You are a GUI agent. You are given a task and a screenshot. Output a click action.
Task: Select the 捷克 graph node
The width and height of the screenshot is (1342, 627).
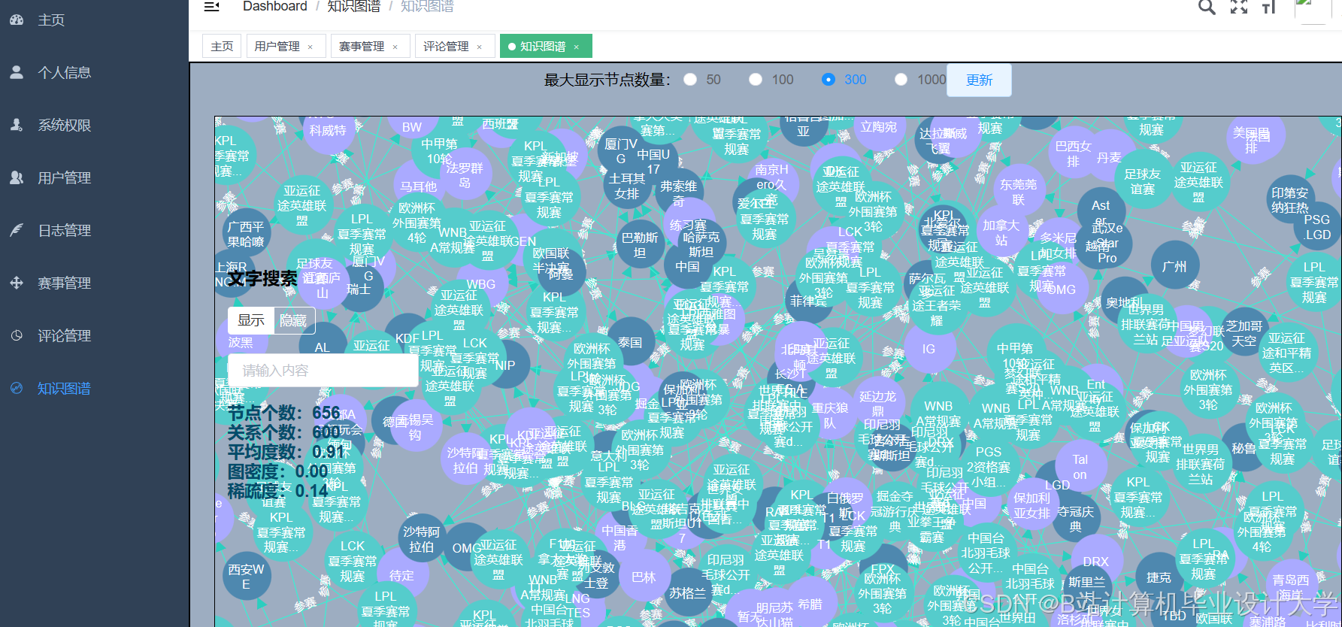pos(1159,577)
